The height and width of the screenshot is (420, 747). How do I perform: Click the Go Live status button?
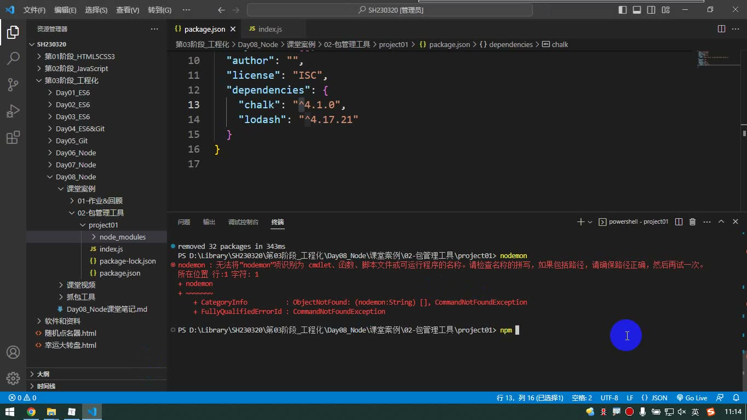(x=692, y=398)
